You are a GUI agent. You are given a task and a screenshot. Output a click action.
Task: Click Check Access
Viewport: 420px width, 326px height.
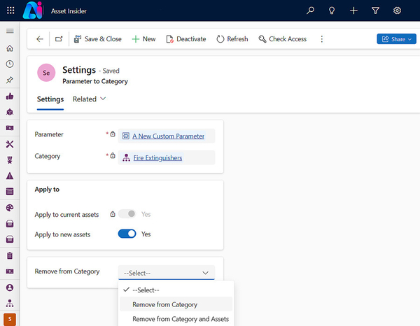(x=283, y=39)
